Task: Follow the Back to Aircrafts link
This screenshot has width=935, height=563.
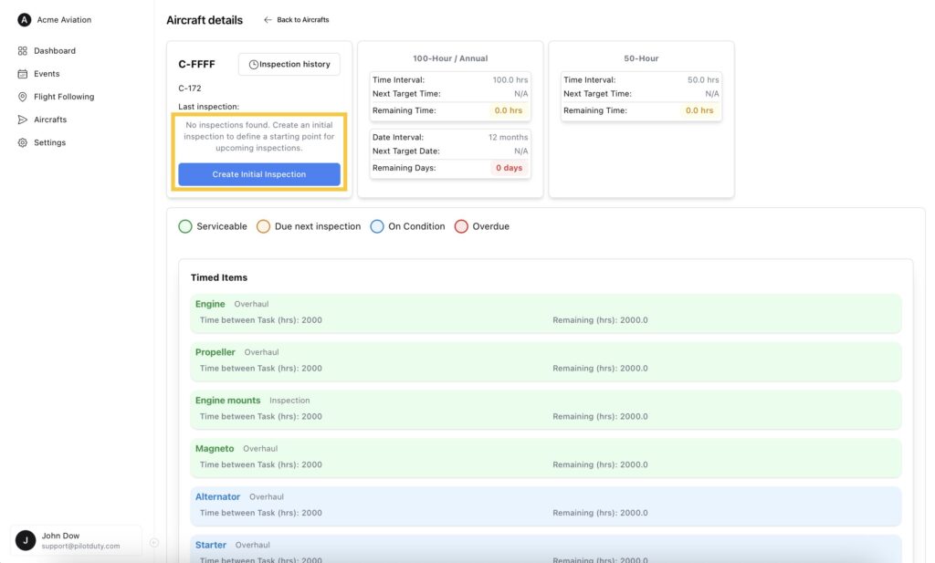Action: coord(297,20)
